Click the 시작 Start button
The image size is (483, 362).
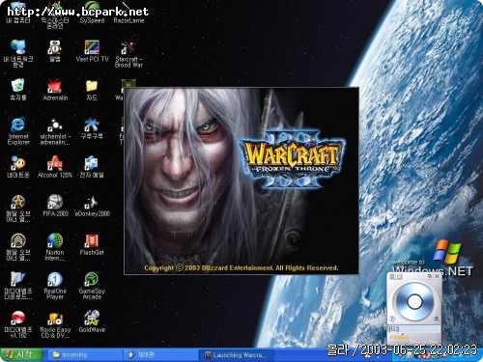coord(21,354)
